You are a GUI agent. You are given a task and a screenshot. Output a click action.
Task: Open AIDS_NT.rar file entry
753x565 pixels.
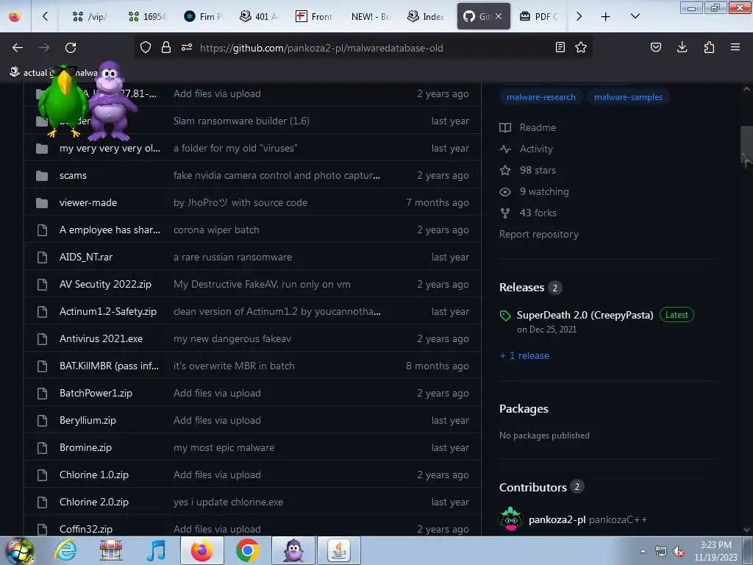coord(86,257)
